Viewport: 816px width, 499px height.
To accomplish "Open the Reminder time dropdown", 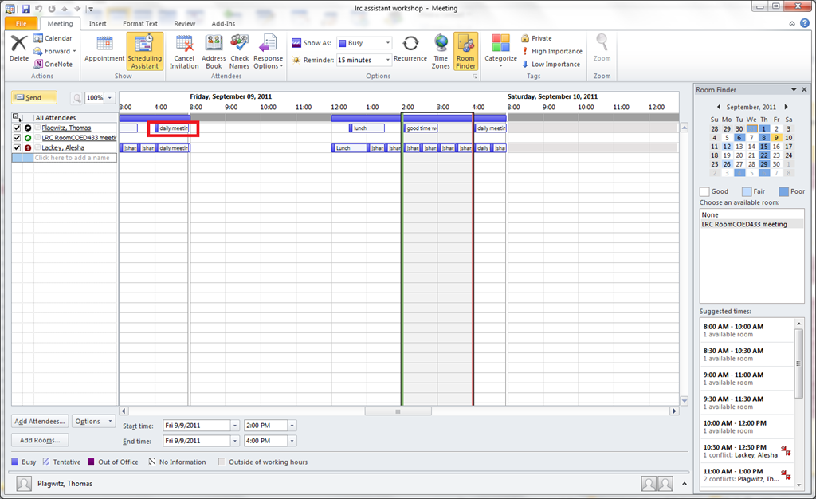I will (x=388, y=60).
